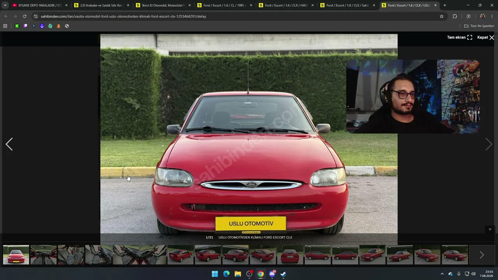Open the blue circular bookmark icon
Image resolution: width=498 pixels, height=280 pixels.
[42, 26]
